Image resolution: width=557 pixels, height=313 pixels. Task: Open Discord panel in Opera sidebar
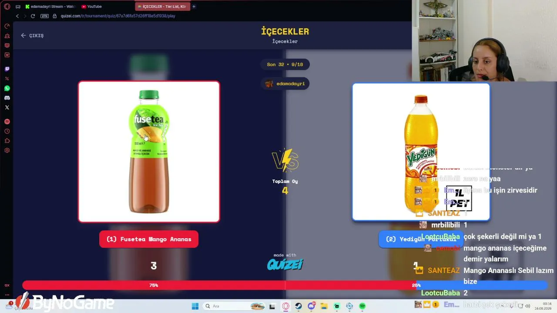point(7,98)
